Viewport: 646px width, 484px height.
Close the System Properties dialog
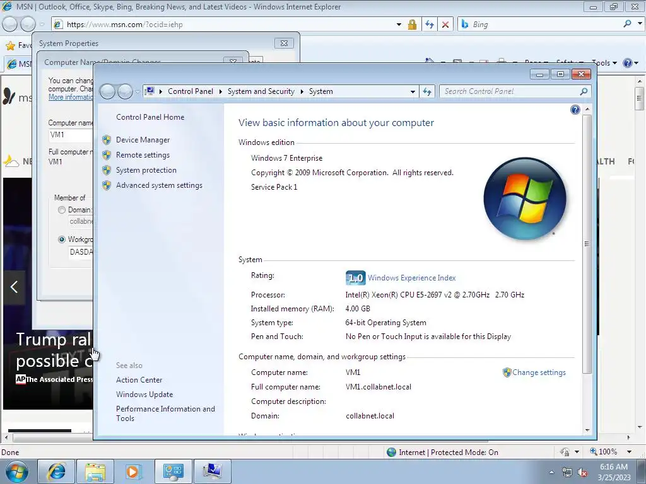[284, 43]
